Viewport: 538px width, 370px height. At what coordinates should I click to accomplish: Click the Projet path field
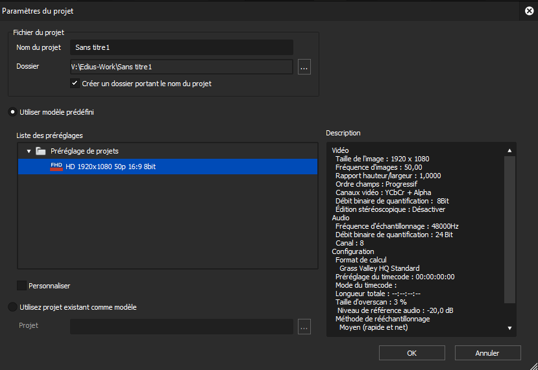point(181,327)
